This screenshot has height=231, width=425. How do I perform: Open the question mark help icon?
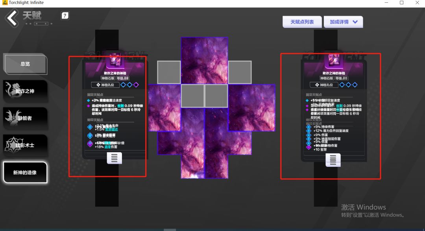pyautogui.click(x=65, y=16)
